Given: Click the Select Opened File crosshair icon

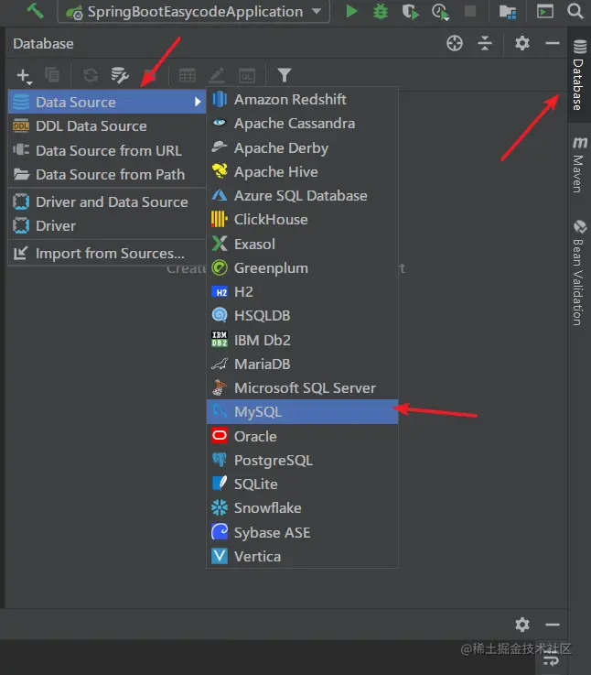Looking at the screenshot, I should 454,43.
